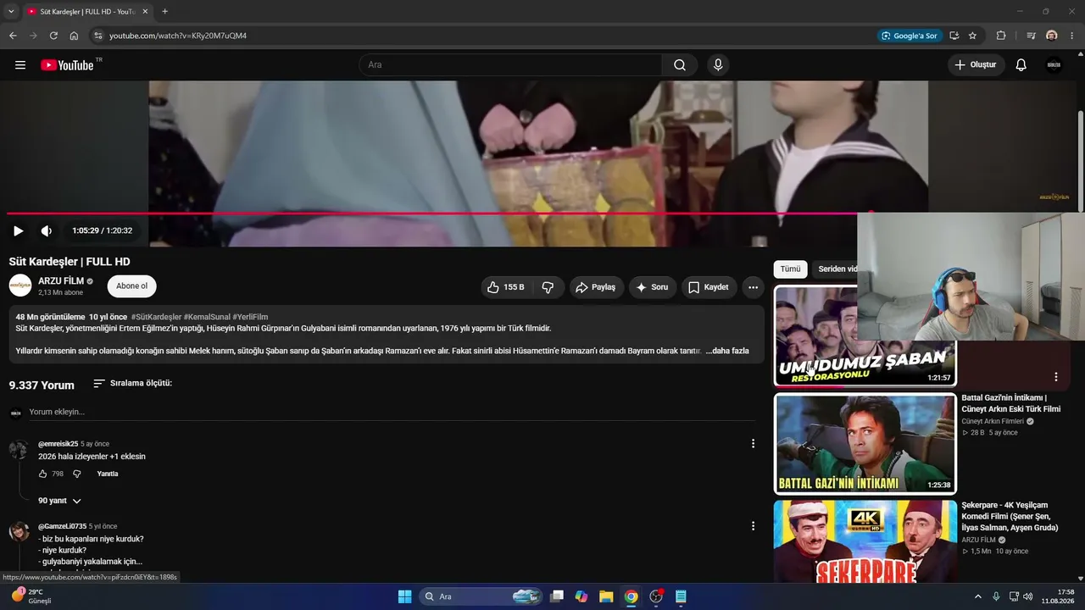The width and height of the screenshot is (1085, 610).
Task: Save the video with Kaydet
Action: pos(709,287)
